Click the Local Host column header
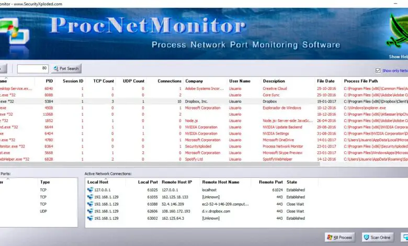 98,182
